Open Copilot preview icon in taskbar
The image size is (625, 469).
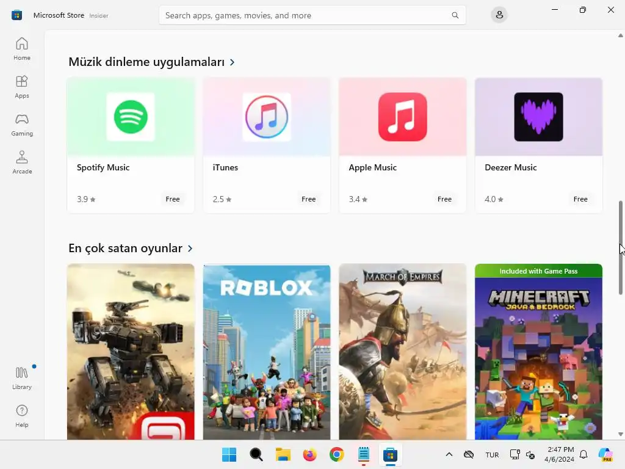click(x=606, y=454)
